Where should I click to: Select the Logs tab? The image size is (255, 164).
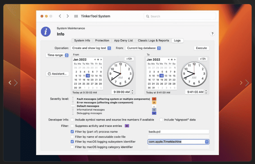[177, 40]
